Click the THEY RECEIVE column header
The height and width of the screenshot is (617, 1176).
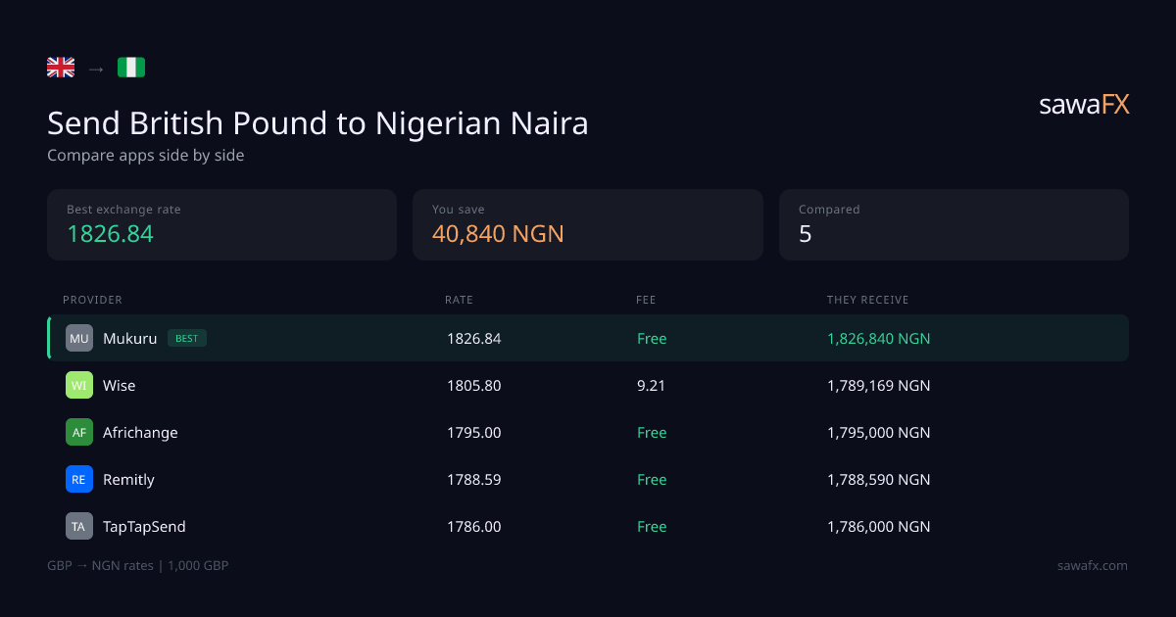pos(868,300)
